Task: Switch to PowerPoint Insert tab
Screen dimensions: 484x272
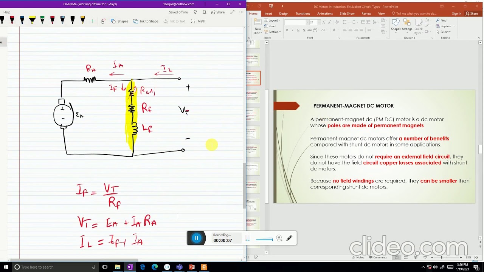Action: (x=268, y=14)
